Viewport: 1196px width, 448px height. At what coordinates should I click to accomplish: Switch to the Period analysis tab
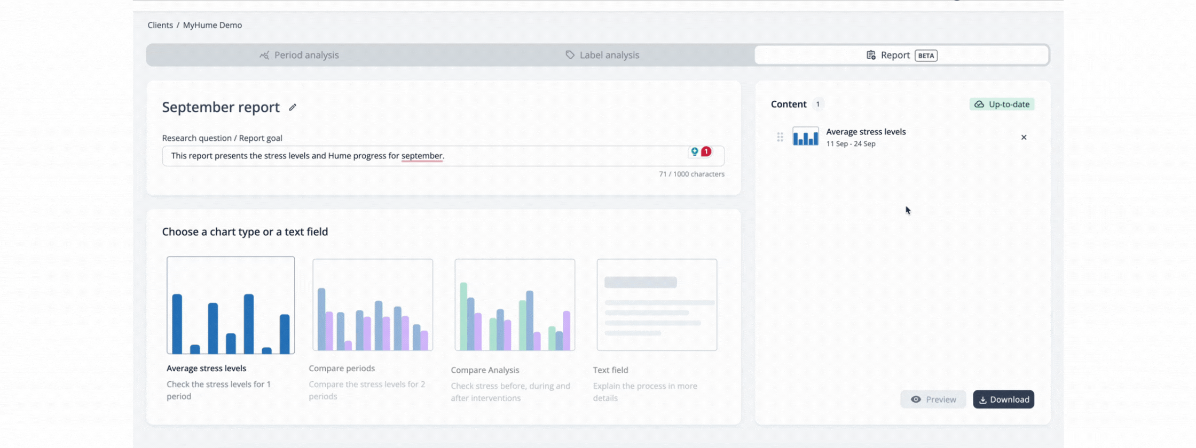[x=299, y=55]
